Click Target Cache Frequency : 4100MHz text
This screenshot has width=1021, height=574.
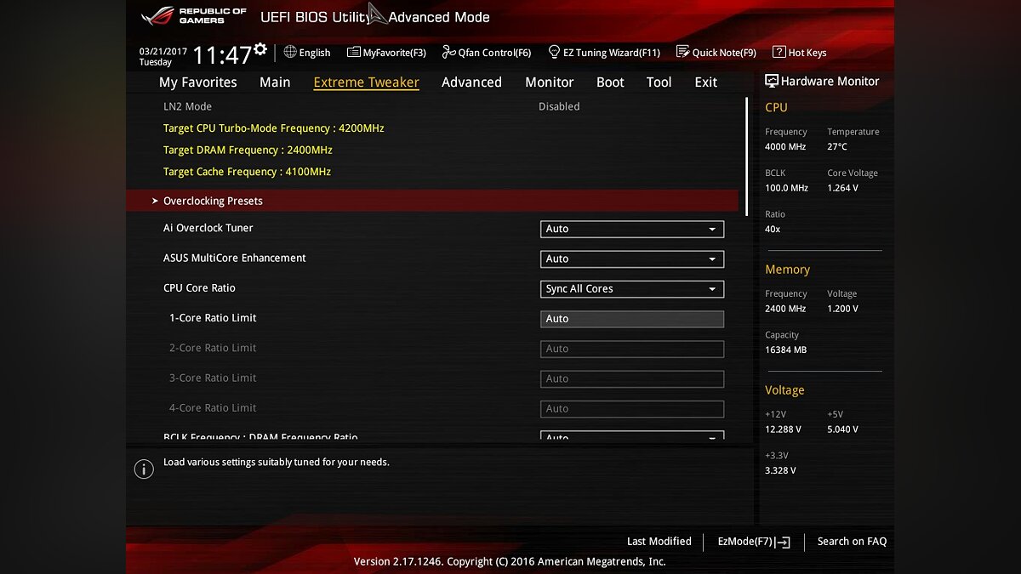[x=247, y=172]
